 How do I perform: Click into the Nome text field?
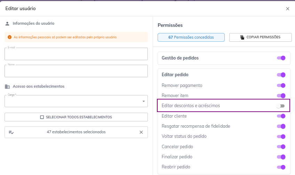76,71
